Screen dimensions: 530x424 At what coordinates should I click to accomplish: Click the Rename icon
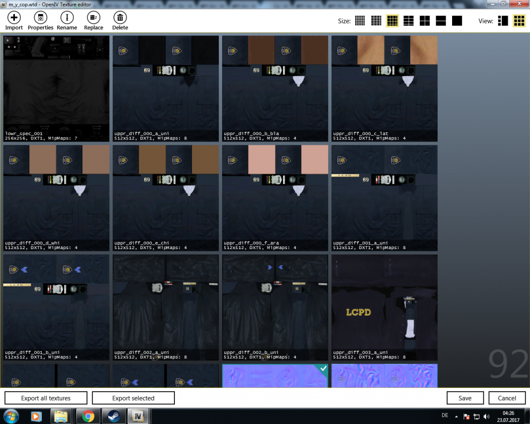67,17
